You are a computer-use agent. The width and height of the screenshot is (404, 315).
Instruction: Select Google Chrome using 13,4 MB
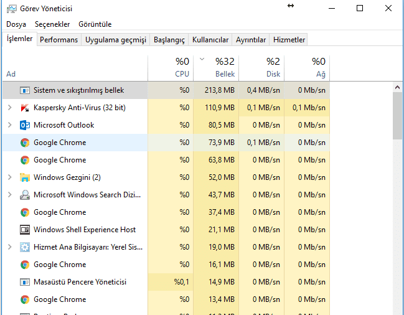tap(166, 299)
